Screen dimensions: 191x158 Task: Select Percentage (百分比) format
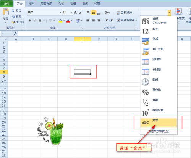(x=159, y=92)
